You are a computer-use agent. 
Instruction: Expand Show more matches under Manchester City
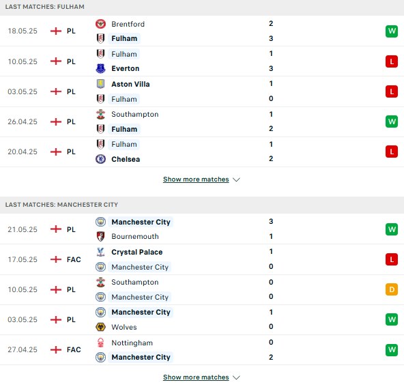[x=196, y=377]
